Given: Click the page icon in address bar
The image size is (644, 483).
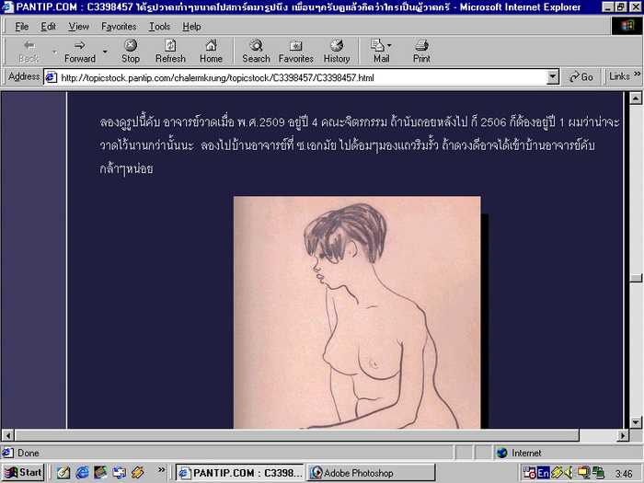Looking at the screenshot, I should coord(52,77).
